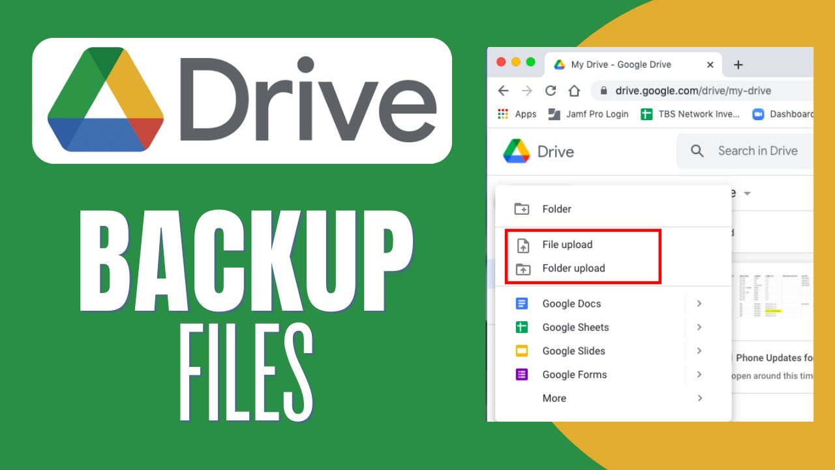Reload the Google Drive page

coord(551,91)
